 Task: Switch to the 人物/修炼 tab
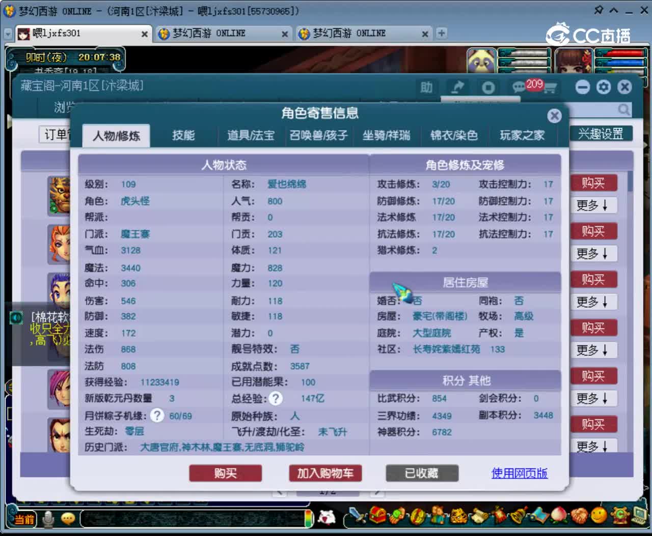[116, 136]
